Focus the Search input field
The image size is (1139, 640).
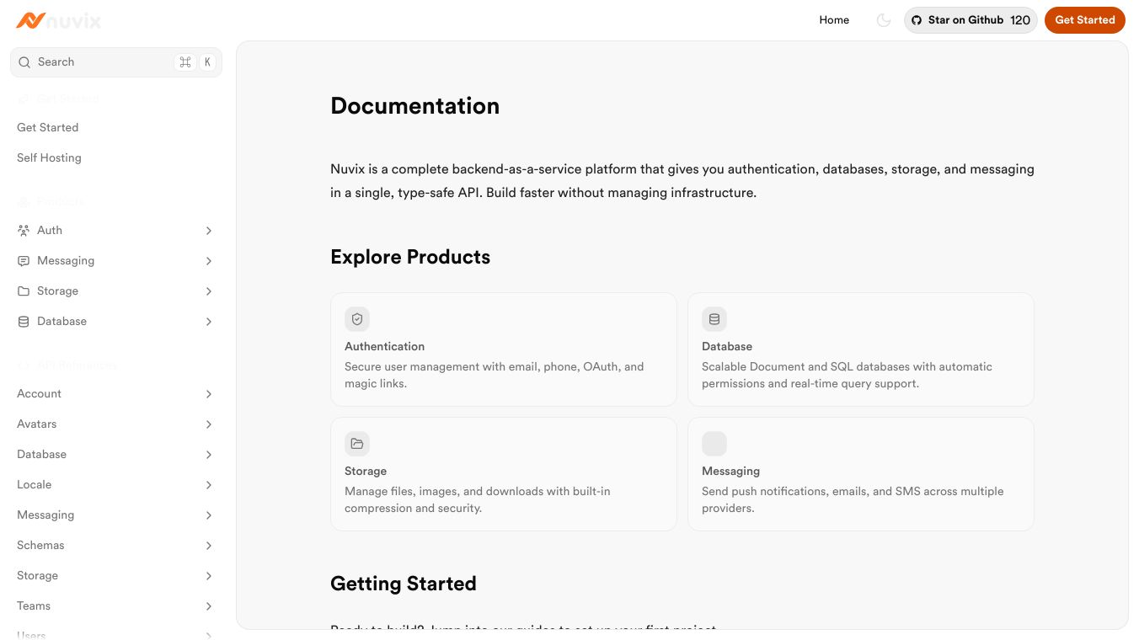[x=101, y=62]
